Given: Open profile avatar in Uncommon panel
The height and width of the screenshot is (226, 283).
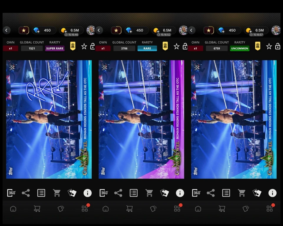Looking at the screenshot, I should point(276,30).
